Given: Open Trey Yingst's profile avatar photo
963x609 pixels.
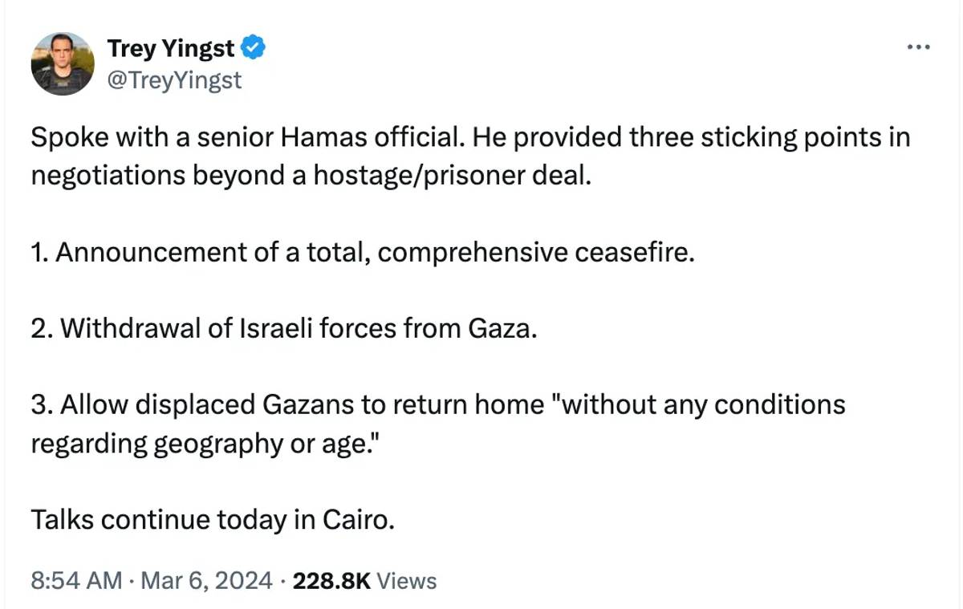Looking at the screenshot, I should 63,63.
